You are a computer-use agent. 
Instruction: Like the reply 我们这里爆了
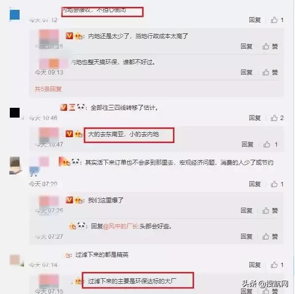[270, 211]
